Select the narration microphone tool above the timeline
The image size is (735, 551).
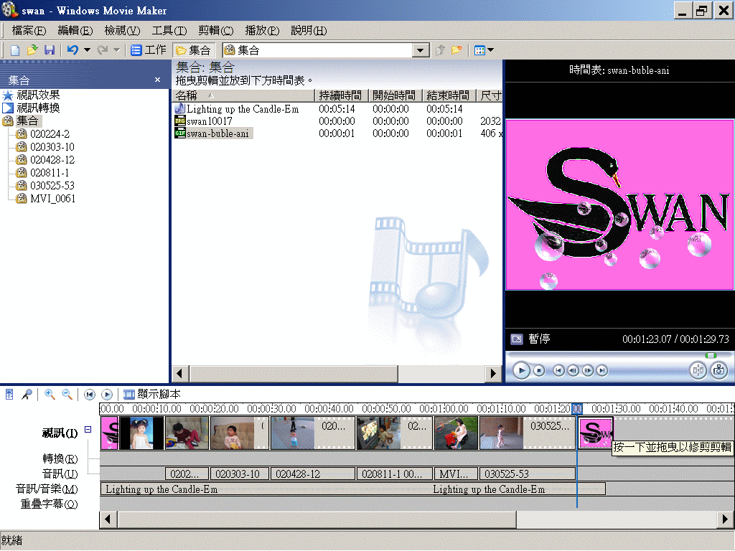click(x=27, y=394)
